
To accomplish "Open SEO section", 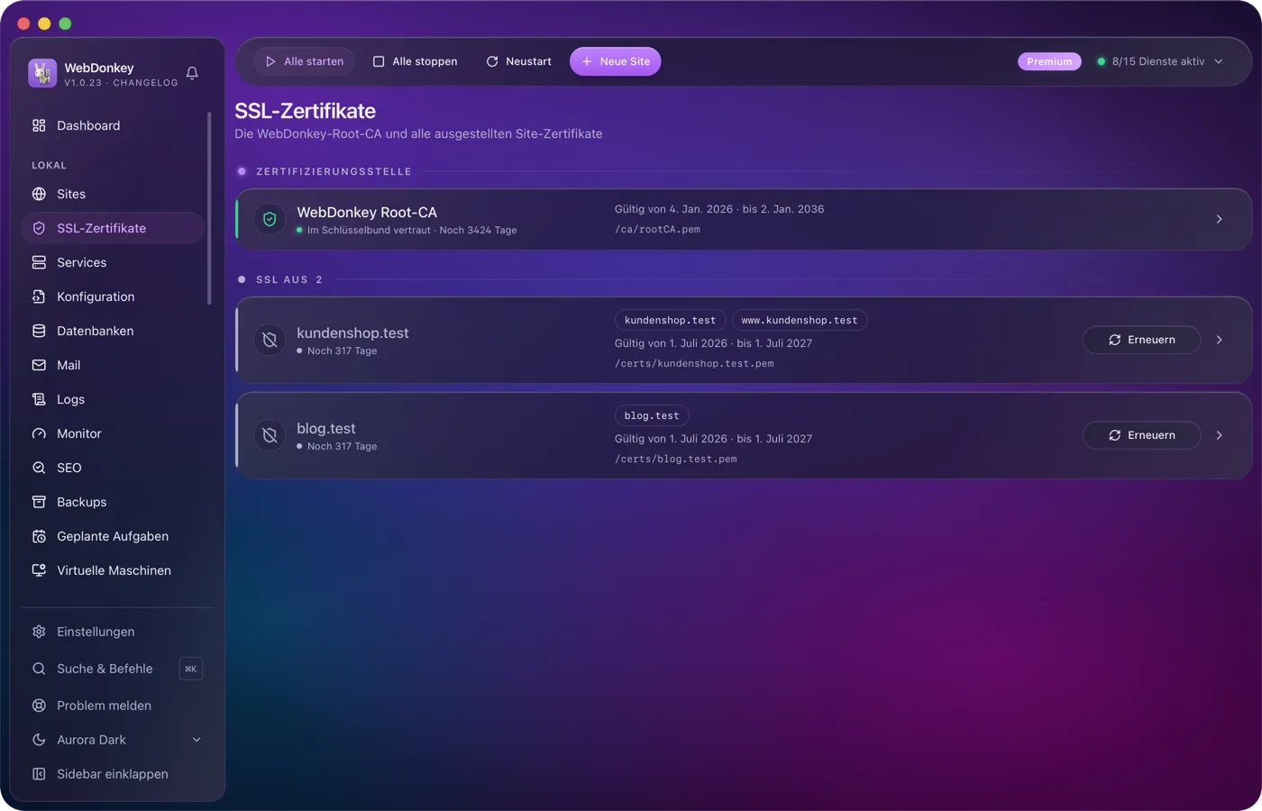I will click(x=114, y=468).
